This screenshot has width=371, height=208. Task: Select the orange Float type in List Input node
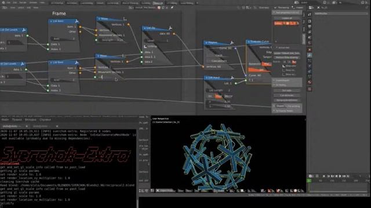pos(219,96)
